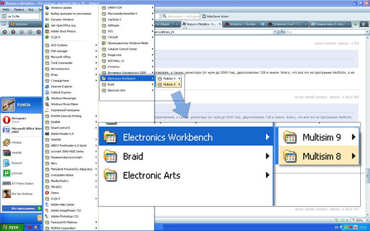Launch Outlook Express
This screenshot has height=231, width=370.
[x=60, y=92]
